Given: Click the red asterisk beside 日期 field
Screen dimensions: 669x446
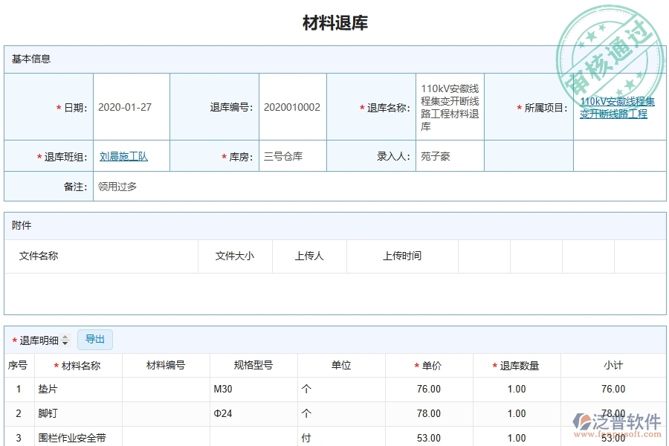Looking at the screenshot, I should tap(58, 106).
